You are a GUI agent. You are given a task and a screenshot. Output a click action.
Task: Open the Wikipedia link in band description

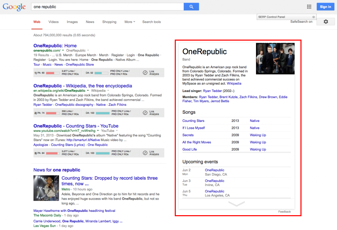coord(234,83)
